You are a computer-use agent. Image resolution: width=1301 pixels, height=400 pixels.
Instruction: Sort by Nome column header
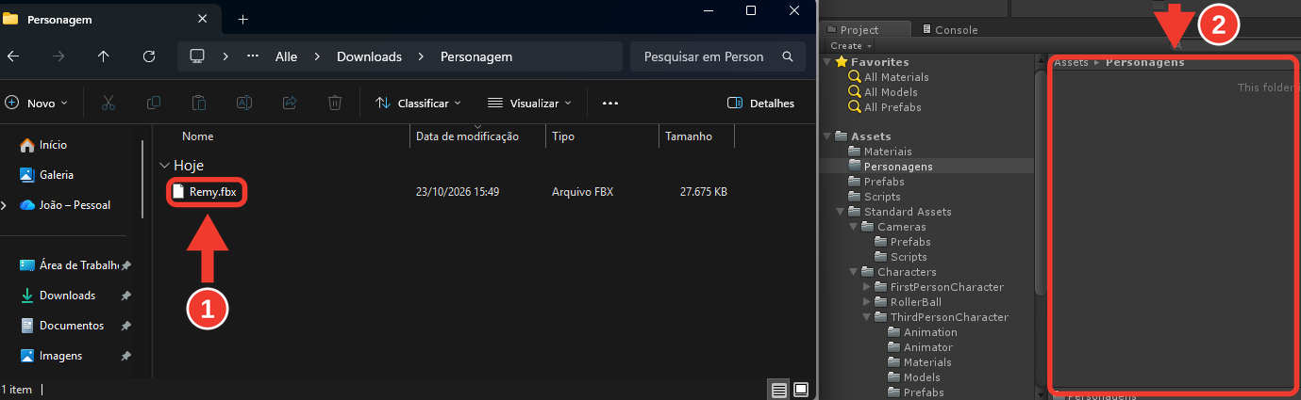[x=198, y=136]
